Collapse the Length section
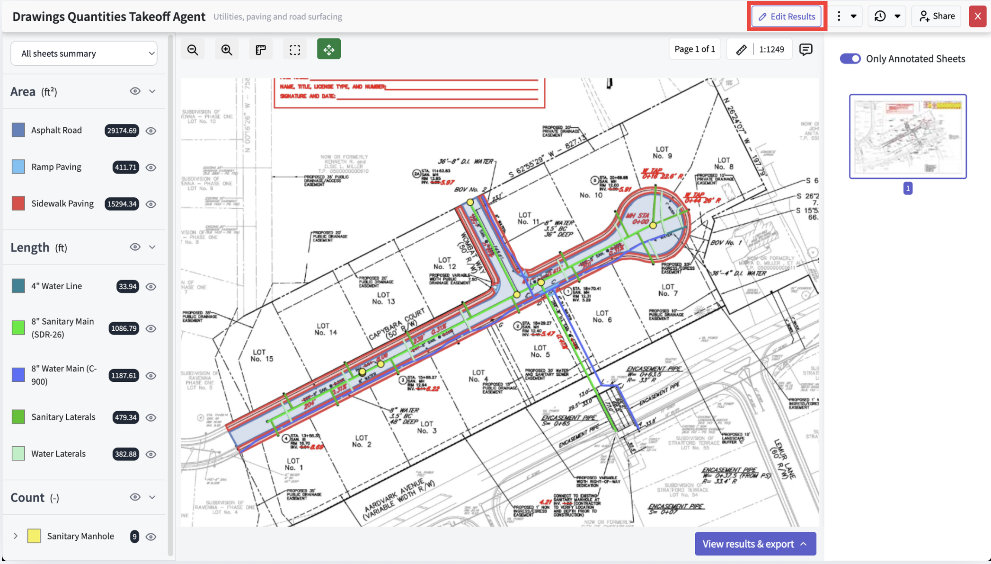The width and height of the screenshot is (991, 564). pos(152,247)
